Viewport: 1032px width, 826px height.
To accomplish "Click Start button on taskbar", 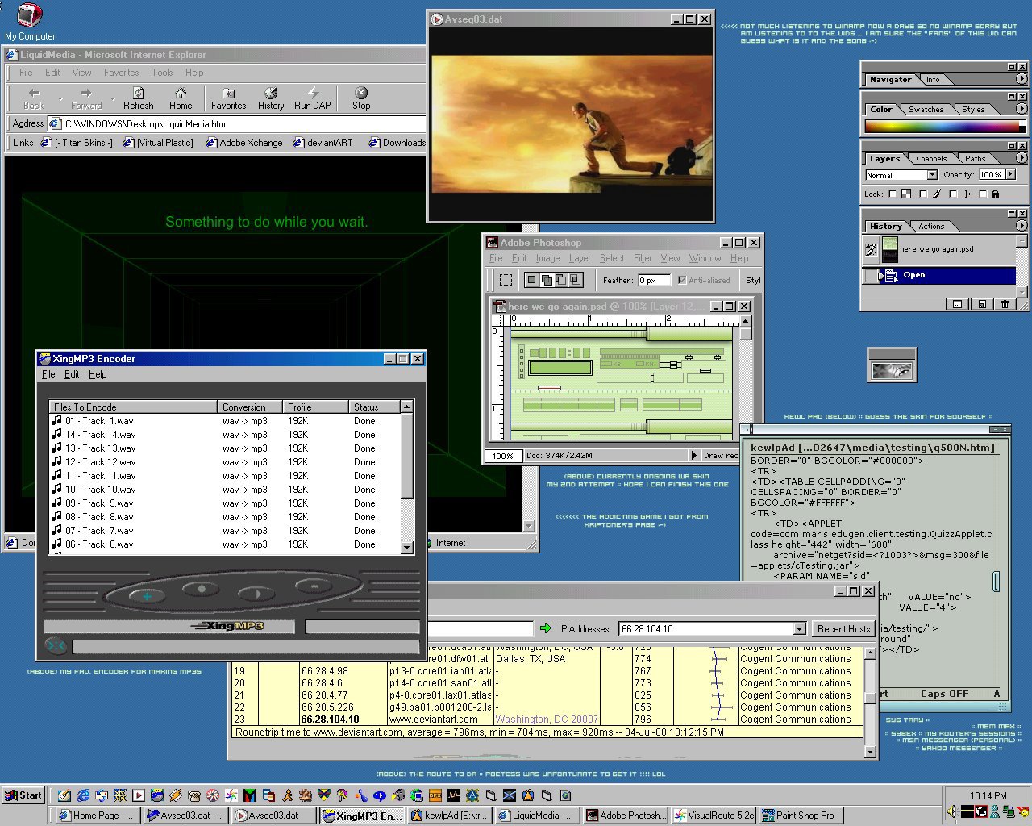I will [x=23, y=795].
